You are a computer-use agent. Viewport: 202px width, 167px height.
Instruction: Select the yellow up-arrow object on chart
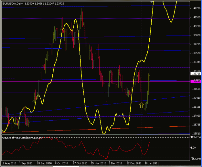pos(142,105)
